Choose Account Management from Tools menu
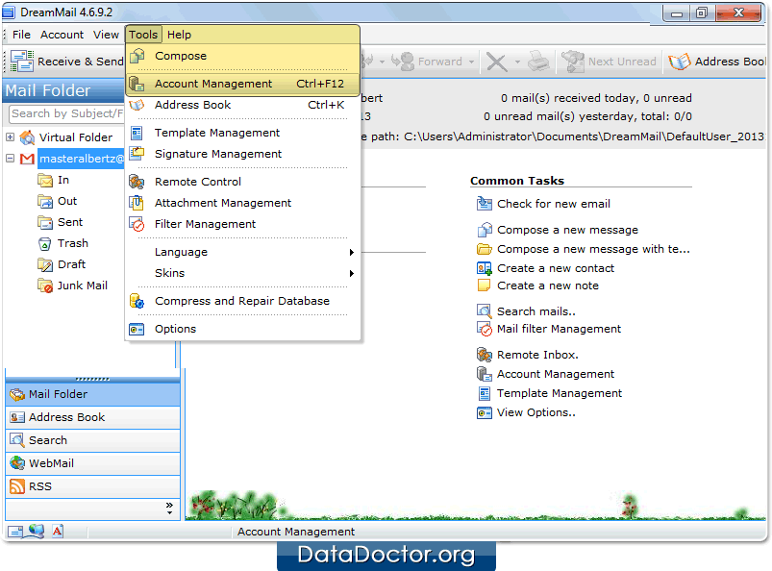Viewport: 772px width, 571px height. 242,84
